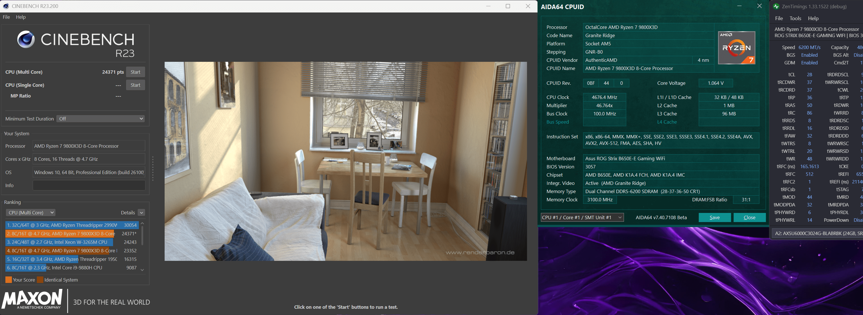
Task: Click the Info text field
Action: click(x=89, y=185)
